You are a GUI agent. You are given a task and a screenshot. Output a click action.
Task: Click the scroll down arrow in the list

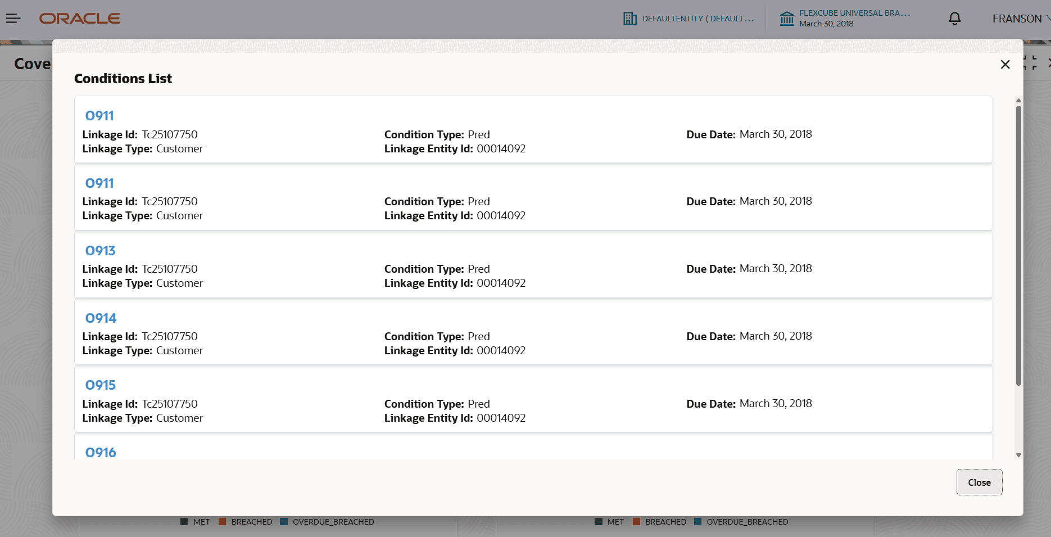(x=1018, y=455)
